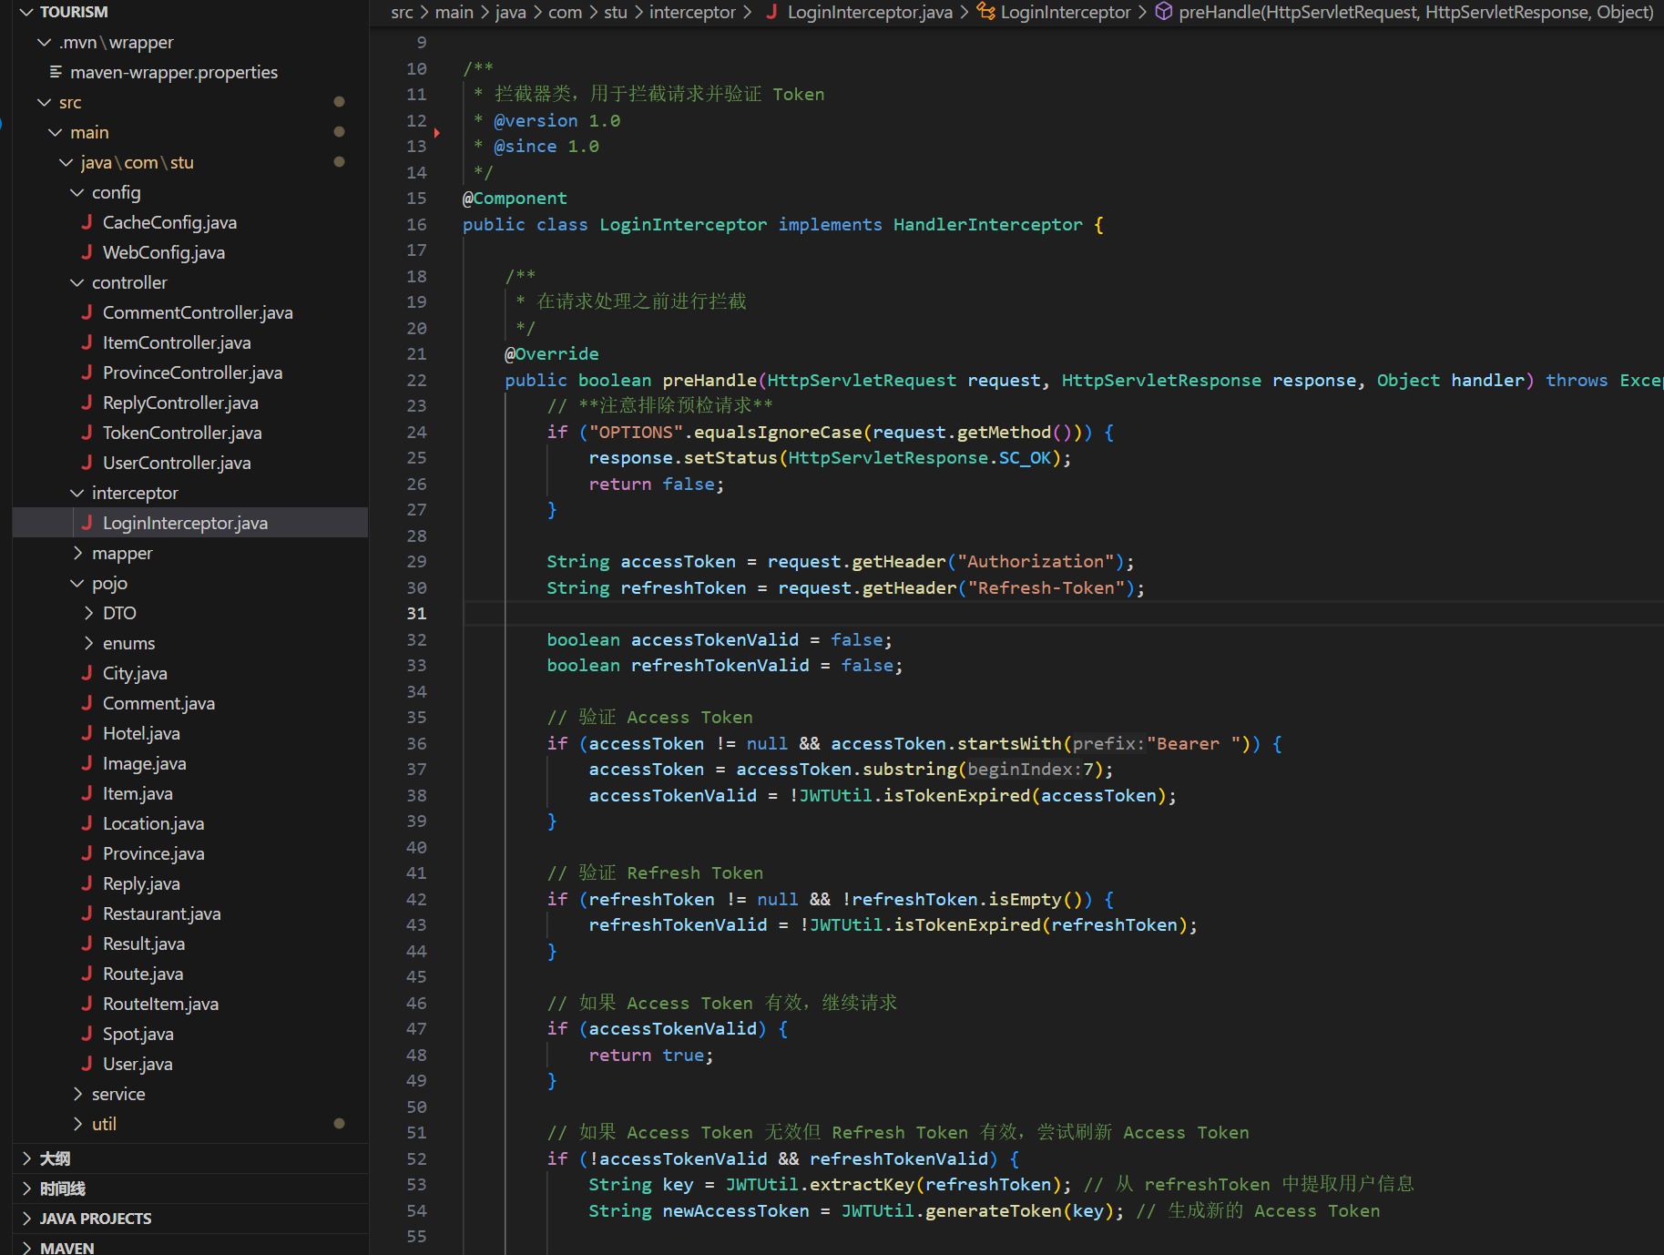1664x1255 pixels.
Task: Click the Java icon beside CacheConfig.java
Action: tap(87, 222)
